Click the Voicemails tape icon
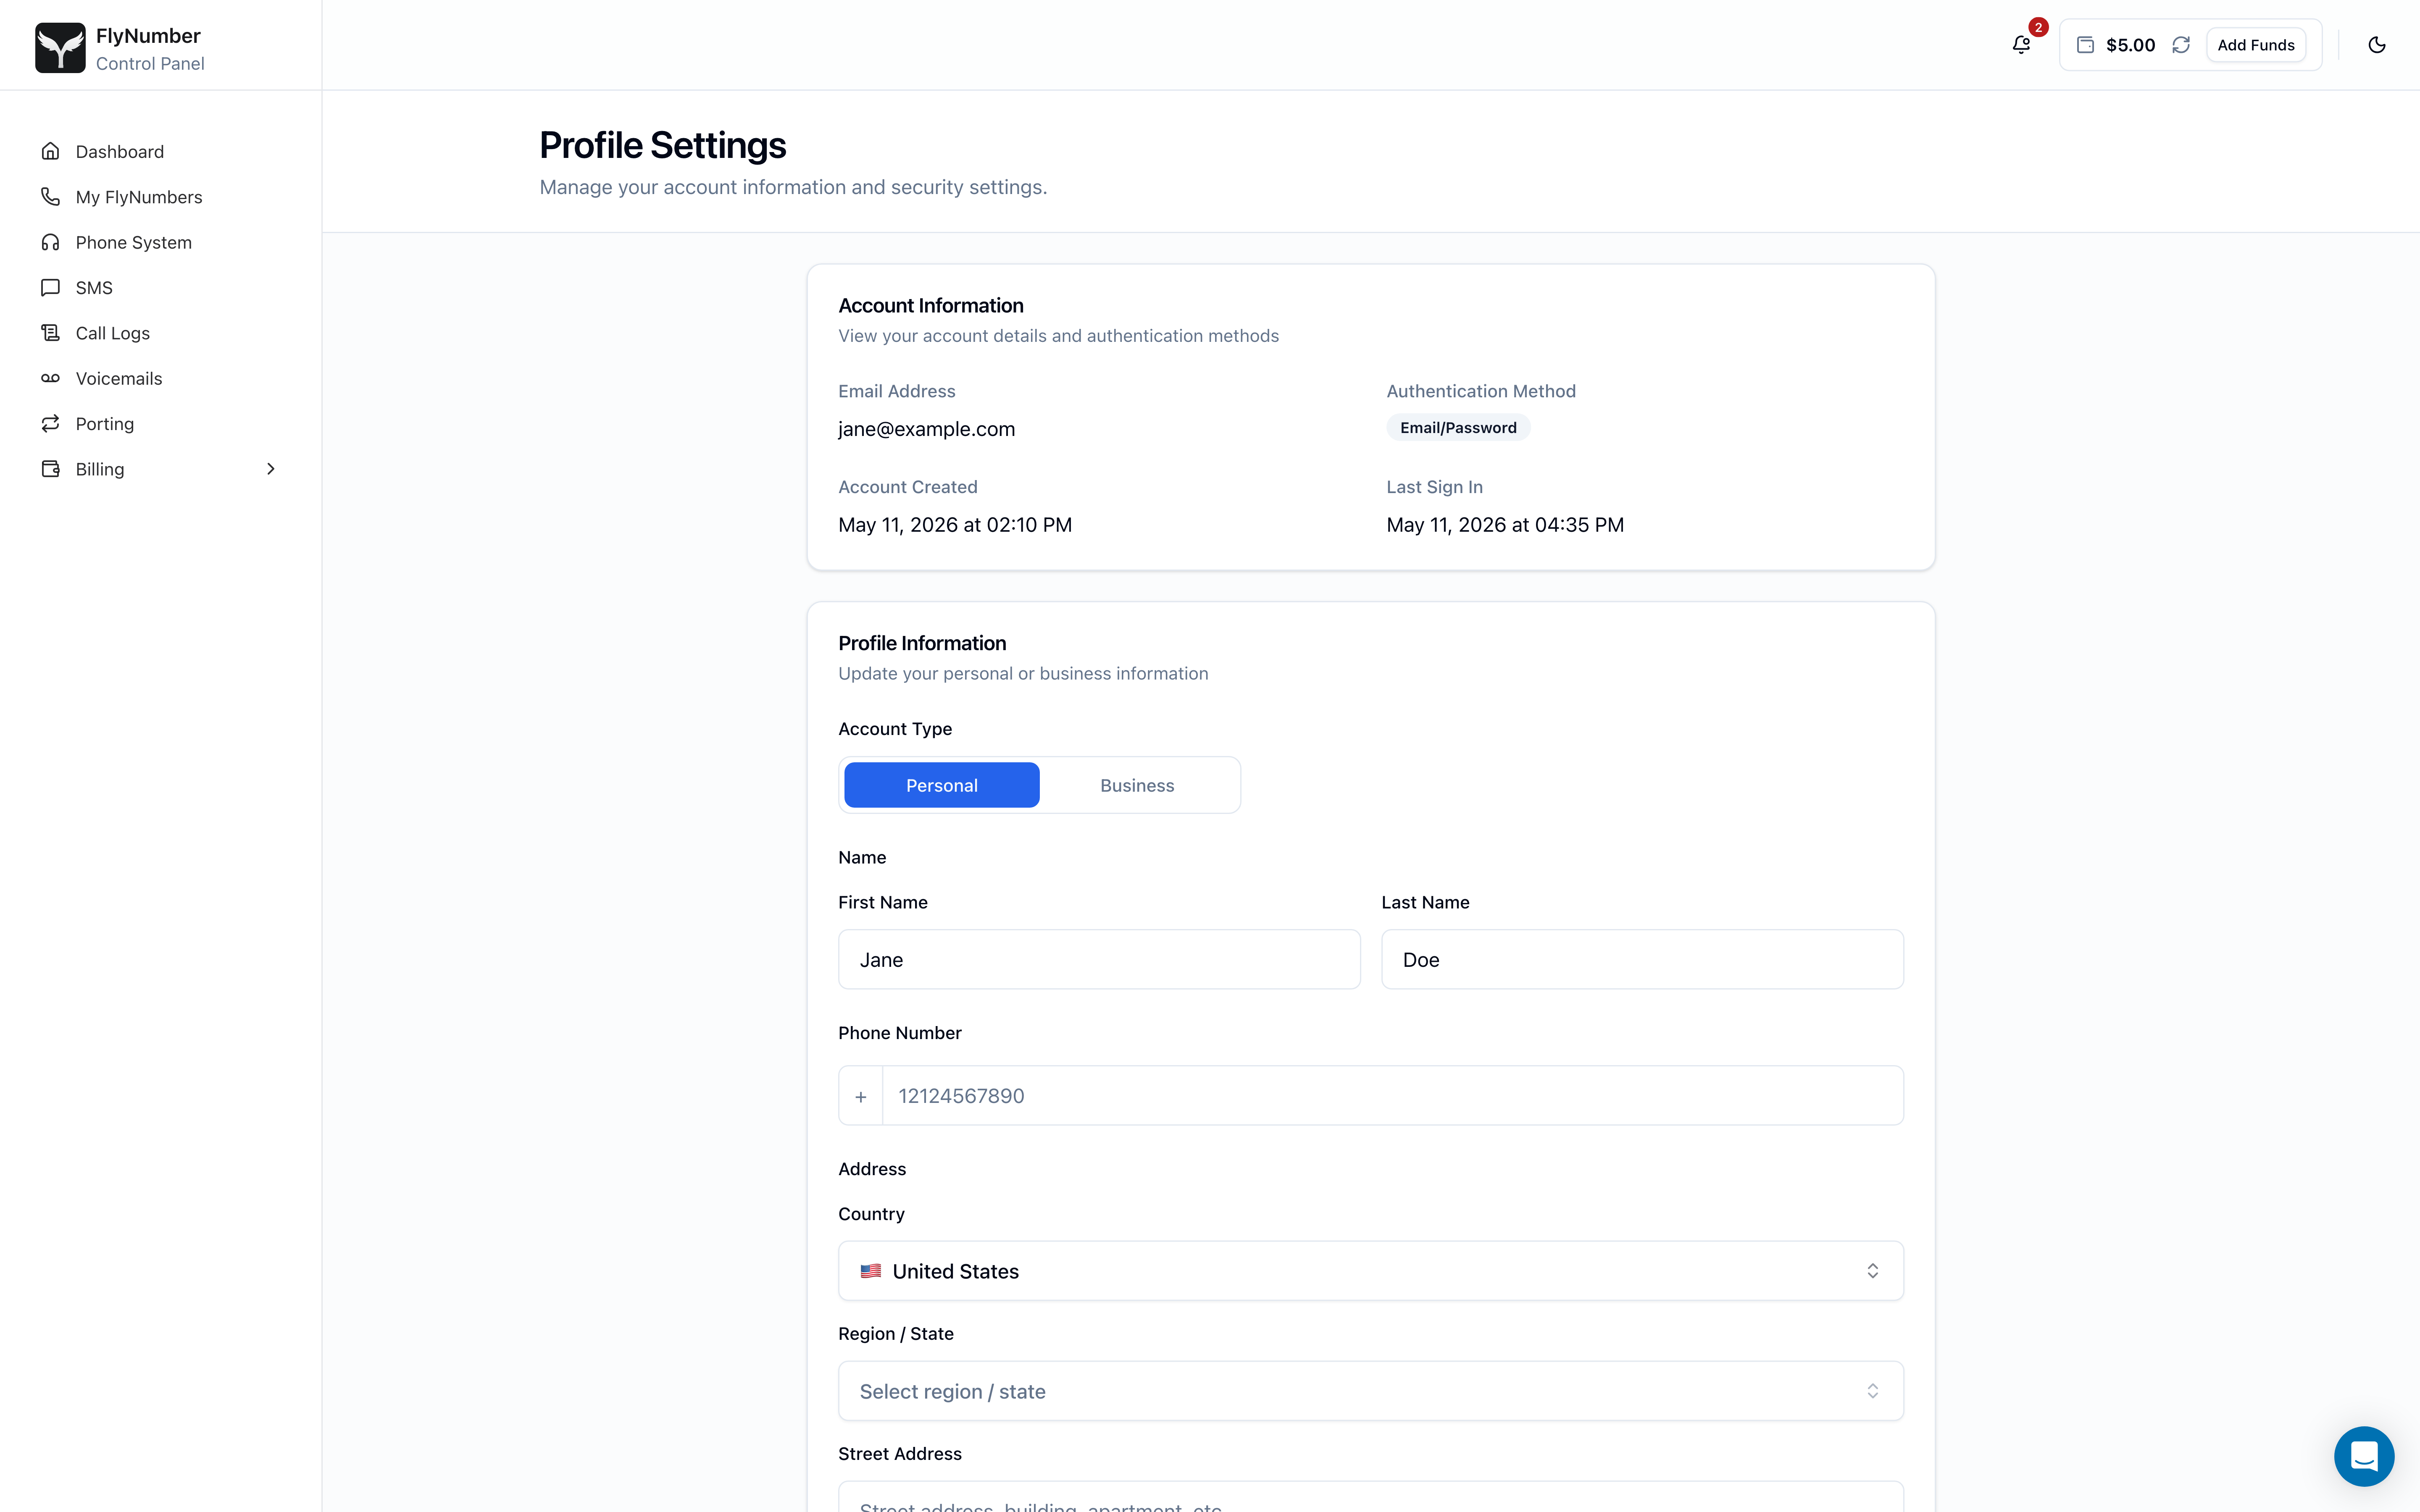2420x1512 pixels. click(50, 378)
